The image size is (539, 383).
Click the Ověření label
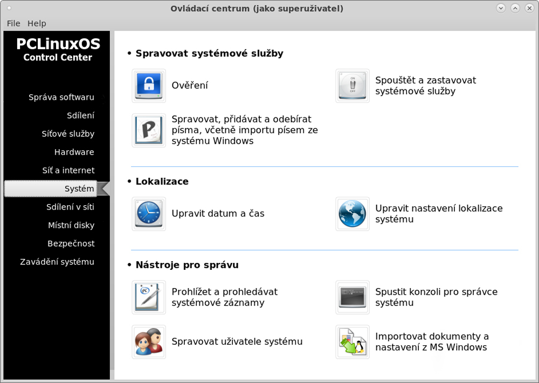pos(190,86)
